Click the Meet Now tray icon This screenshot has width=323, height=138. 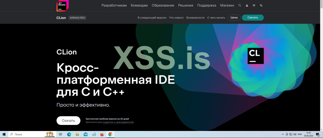pos(287,134)
